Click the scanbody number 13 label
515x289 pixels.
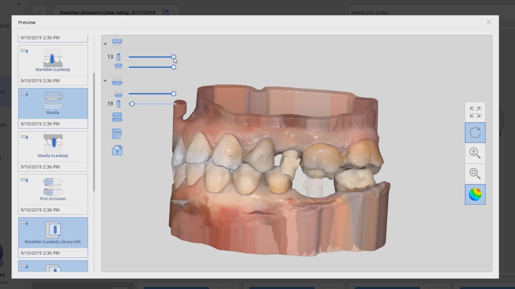(110, 57)
